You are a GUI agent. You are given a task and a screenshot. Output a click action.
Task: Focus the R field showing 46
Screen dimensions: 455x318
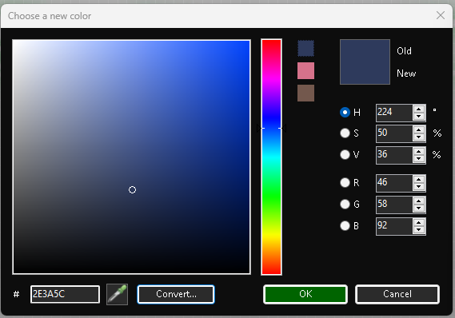click(394, 183)
